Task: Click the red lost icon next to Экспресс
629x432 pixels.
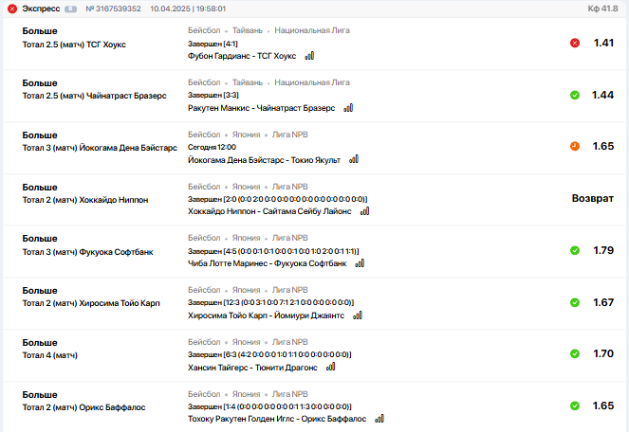Action: tap(12, 9)
